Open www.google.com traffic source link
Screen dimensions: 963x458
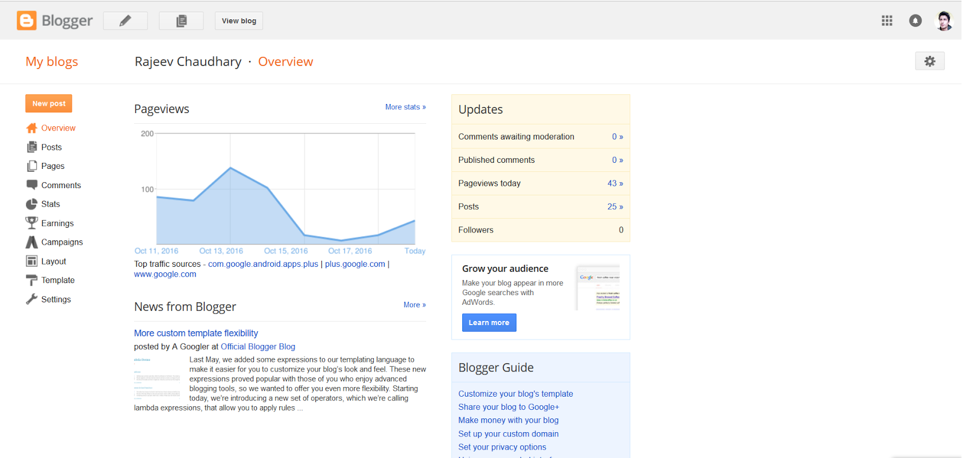pyautogui.click(x=165, y=274)
